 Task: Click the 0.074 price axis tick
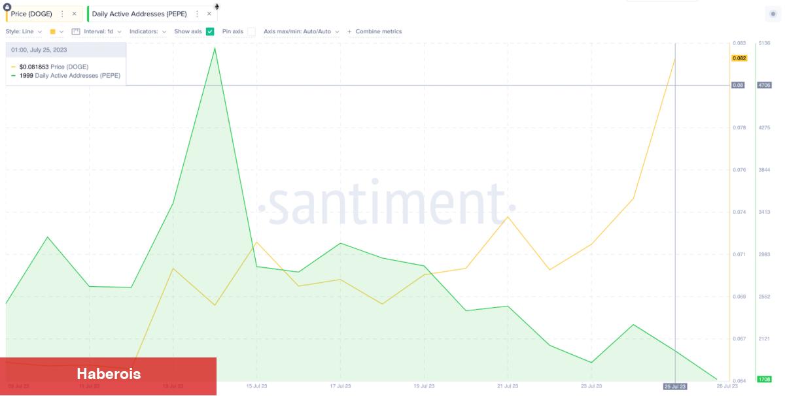coord(739,212)
